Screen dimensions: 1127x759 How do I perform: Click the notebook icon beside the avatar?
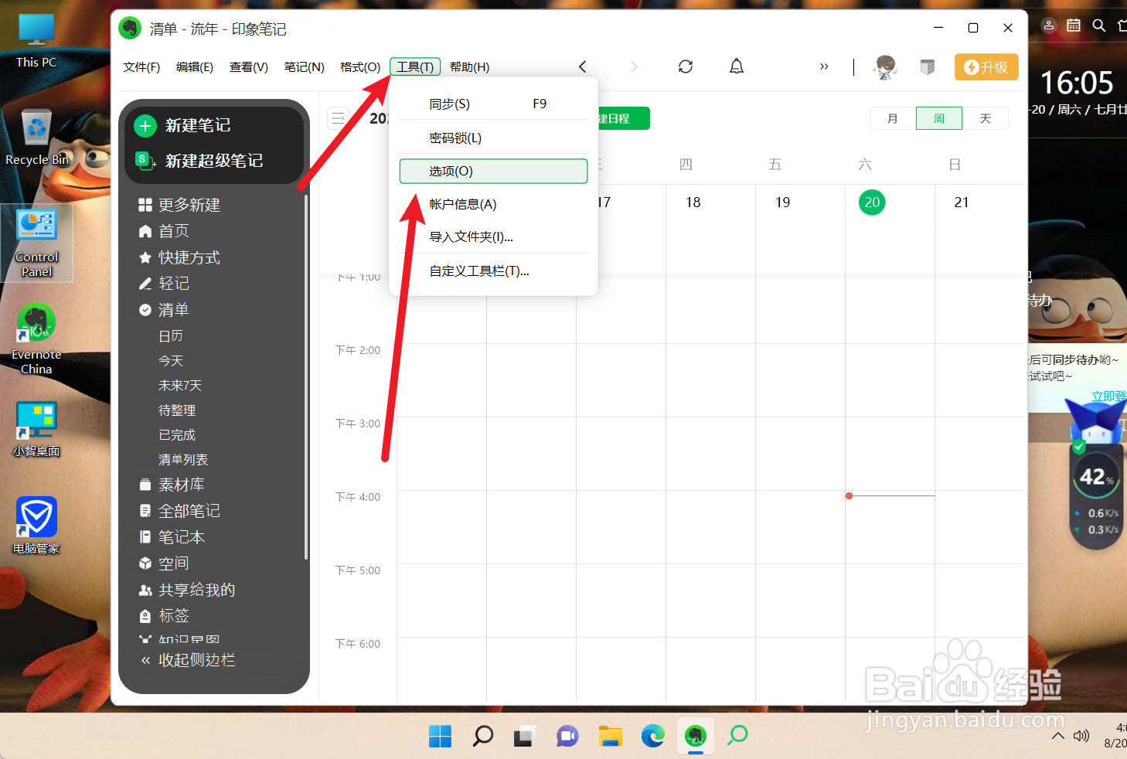click(x=928, y=67)
